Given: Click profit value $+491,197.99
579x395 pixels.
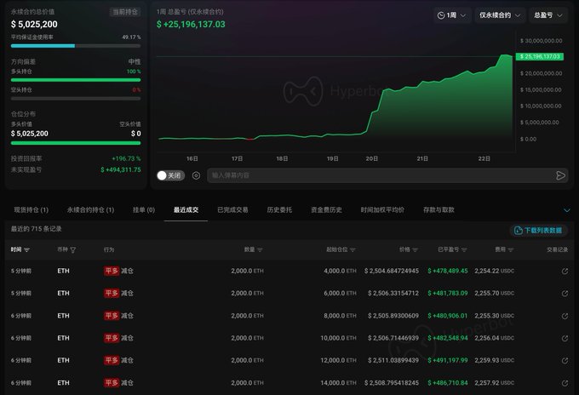Looking at the screenshot, I should [x=448, y=360].
